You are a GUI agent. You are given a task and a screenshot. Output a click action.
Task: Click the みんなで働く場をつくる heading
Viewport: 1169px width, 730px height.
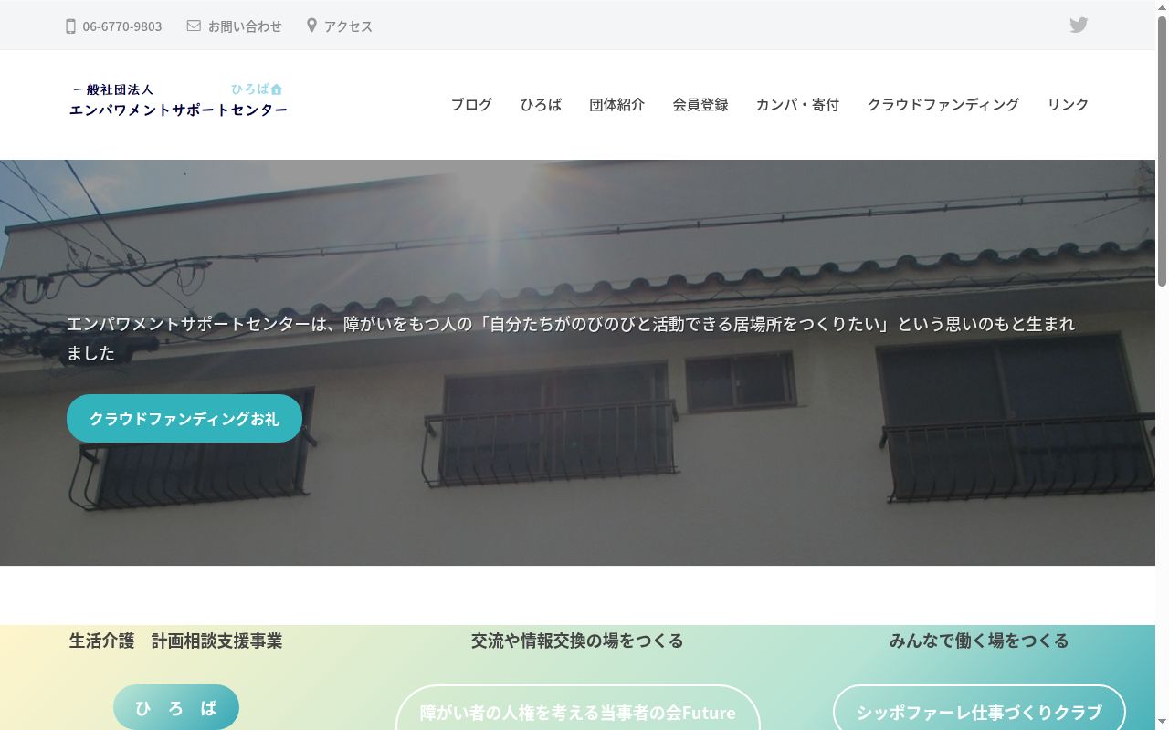coord(979,641)
